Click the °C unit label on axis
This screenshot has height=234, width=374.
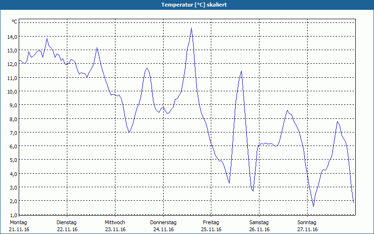14,22
